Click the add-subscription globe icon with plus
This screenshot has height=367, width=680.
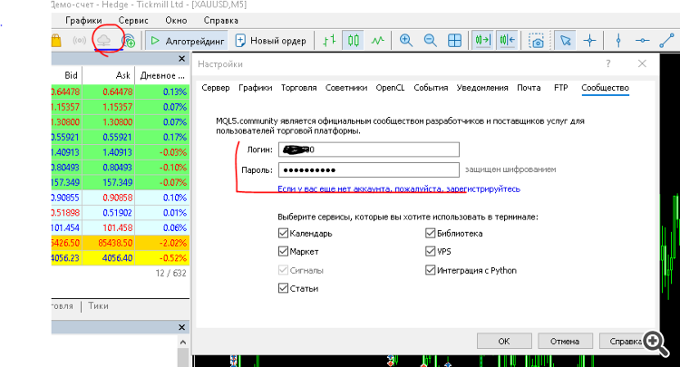click(x=128, y=41)
